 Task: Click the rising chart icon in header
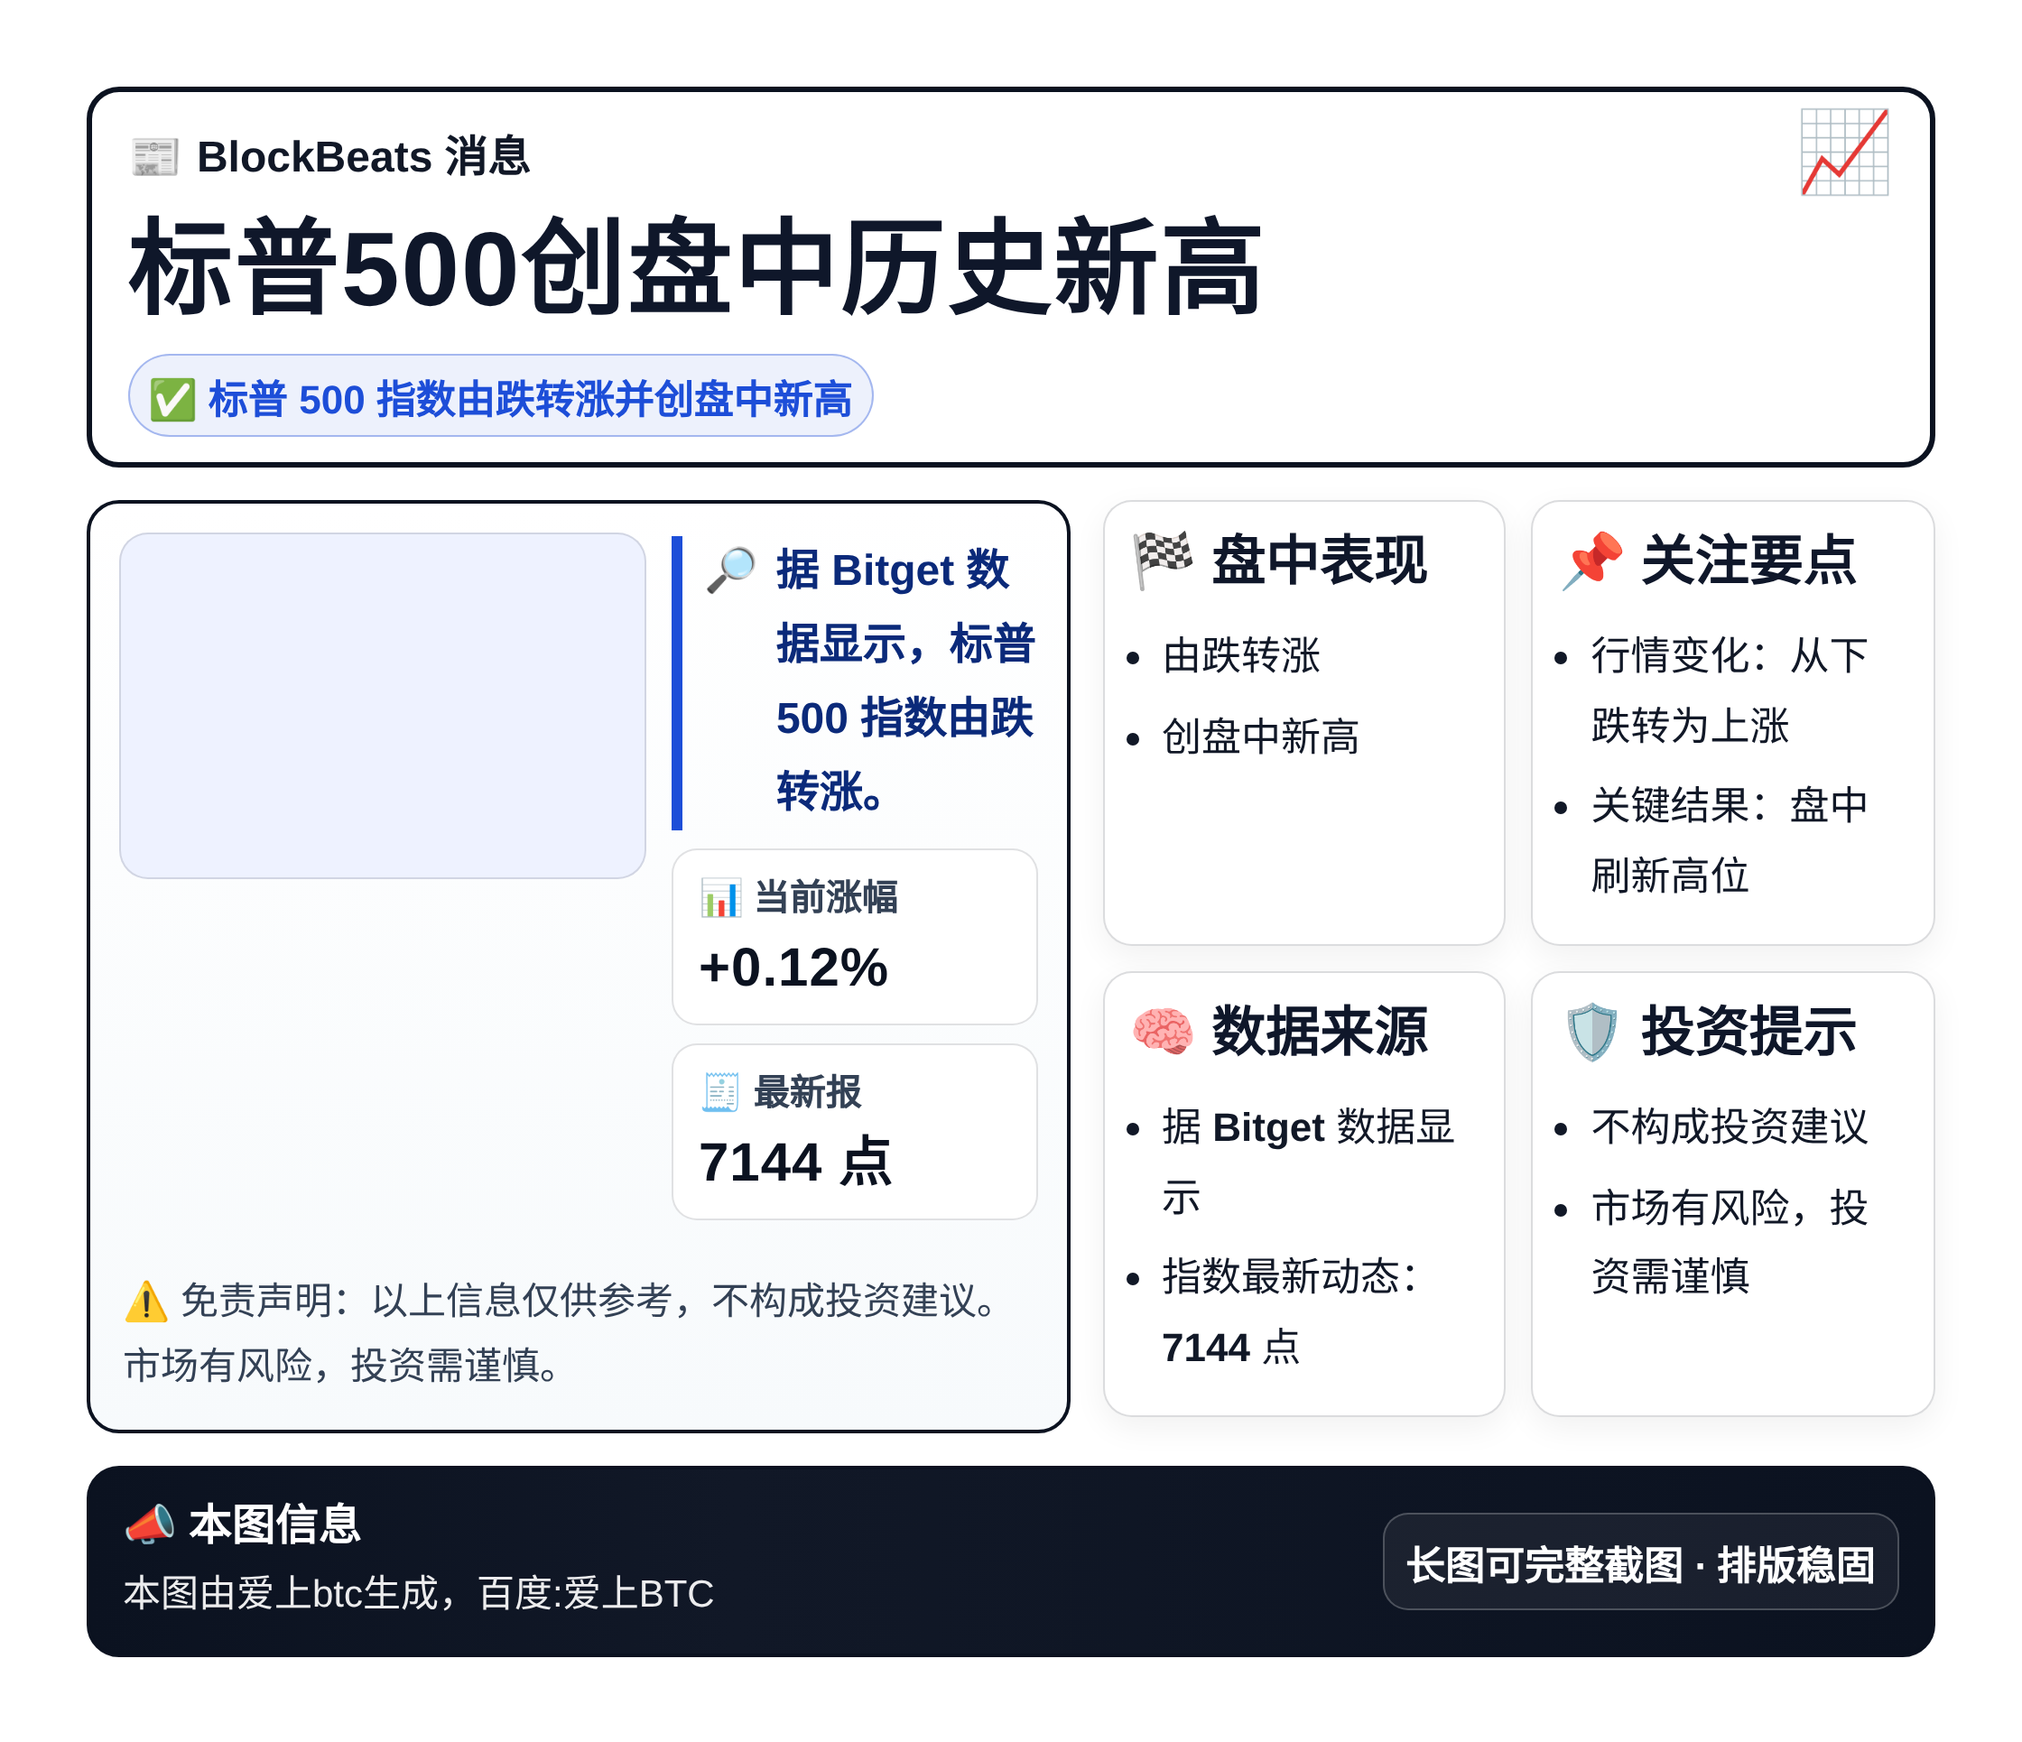pyautogui.click(x=1843, y=153)
